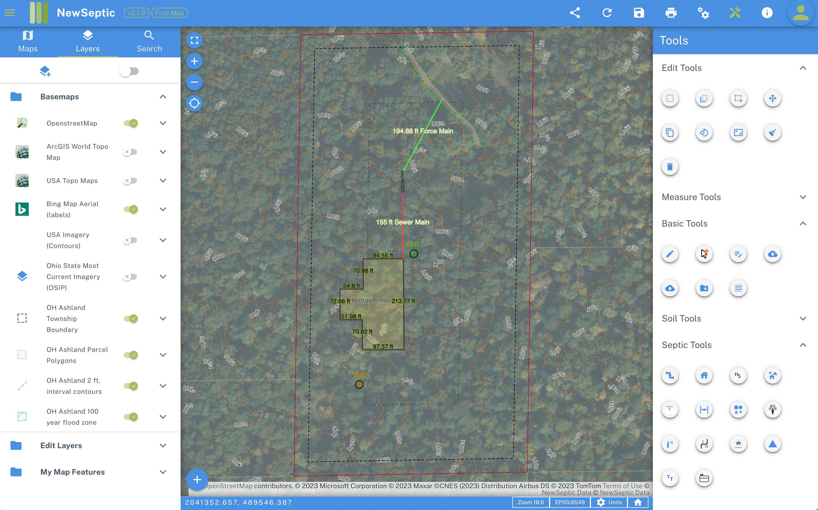
Task: Collapse the Edit Tools section
Action: [803, 68]
